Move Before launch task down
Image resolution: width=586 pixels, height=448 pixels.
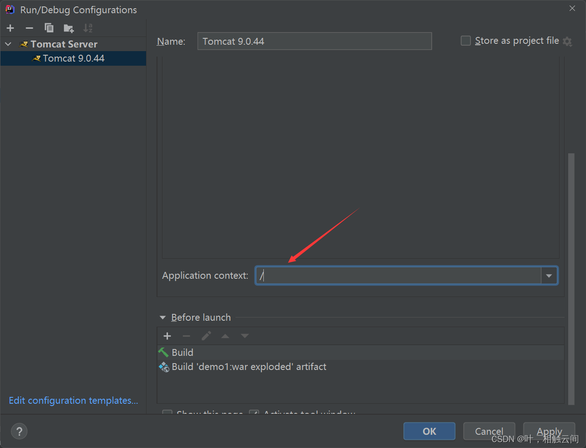[x=245, y=336]
